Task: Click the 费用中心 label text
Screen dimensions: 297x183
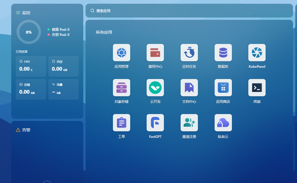Action: (x=155, y=66)
